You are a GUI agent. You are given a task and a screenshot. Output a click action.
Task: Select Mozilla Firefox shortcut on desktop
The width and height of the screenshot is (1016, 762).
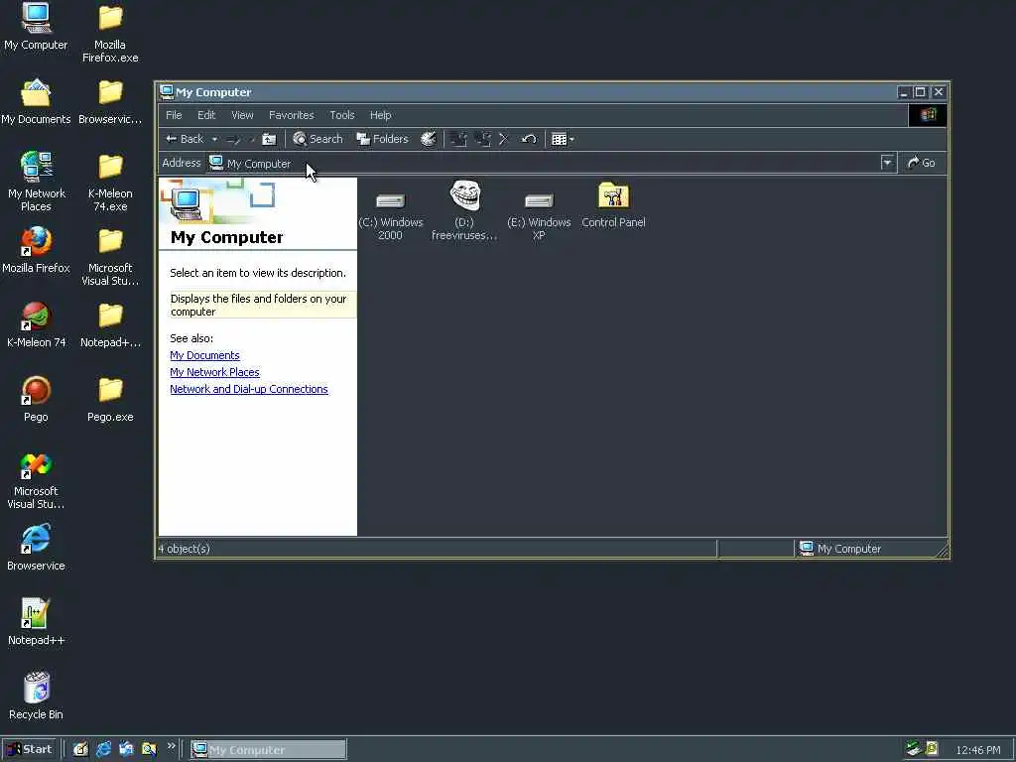(x=36, y=250)
